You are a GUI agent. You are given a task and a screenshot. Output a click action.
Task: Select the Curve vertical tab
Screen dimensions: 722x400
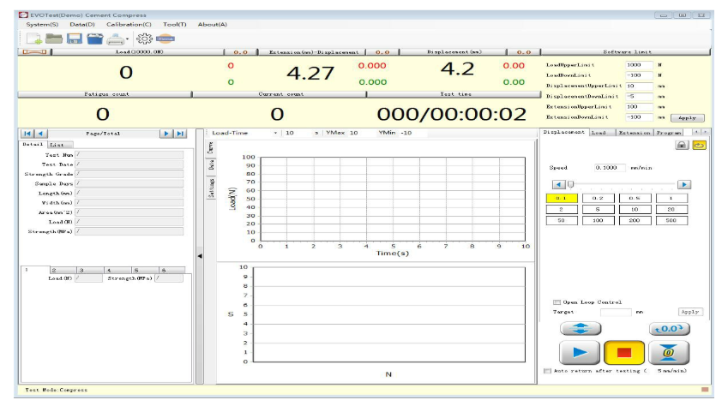click(x=211, y=147)
